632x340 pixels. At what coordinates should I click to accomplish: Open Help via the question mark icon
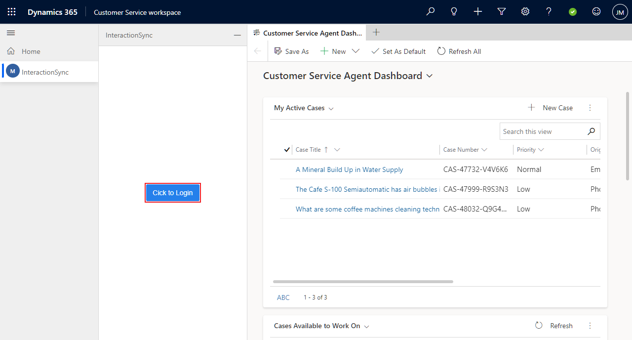click(549, 11)
